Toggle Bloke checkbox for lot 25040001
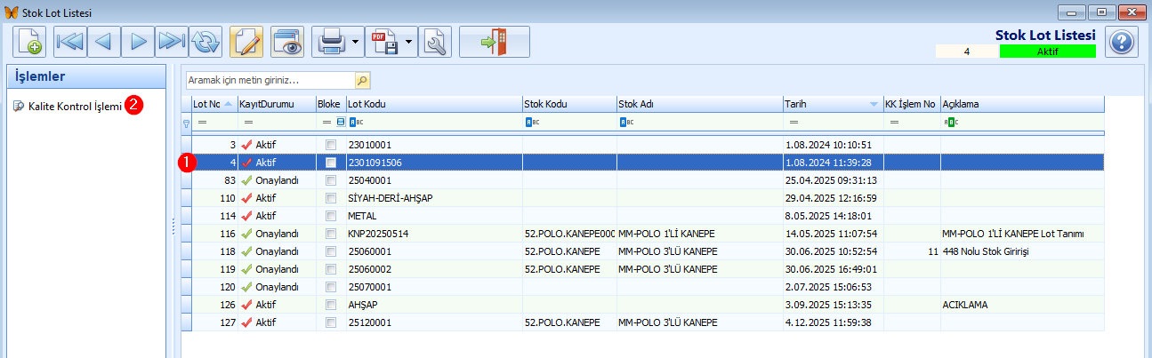 point(331,180)
